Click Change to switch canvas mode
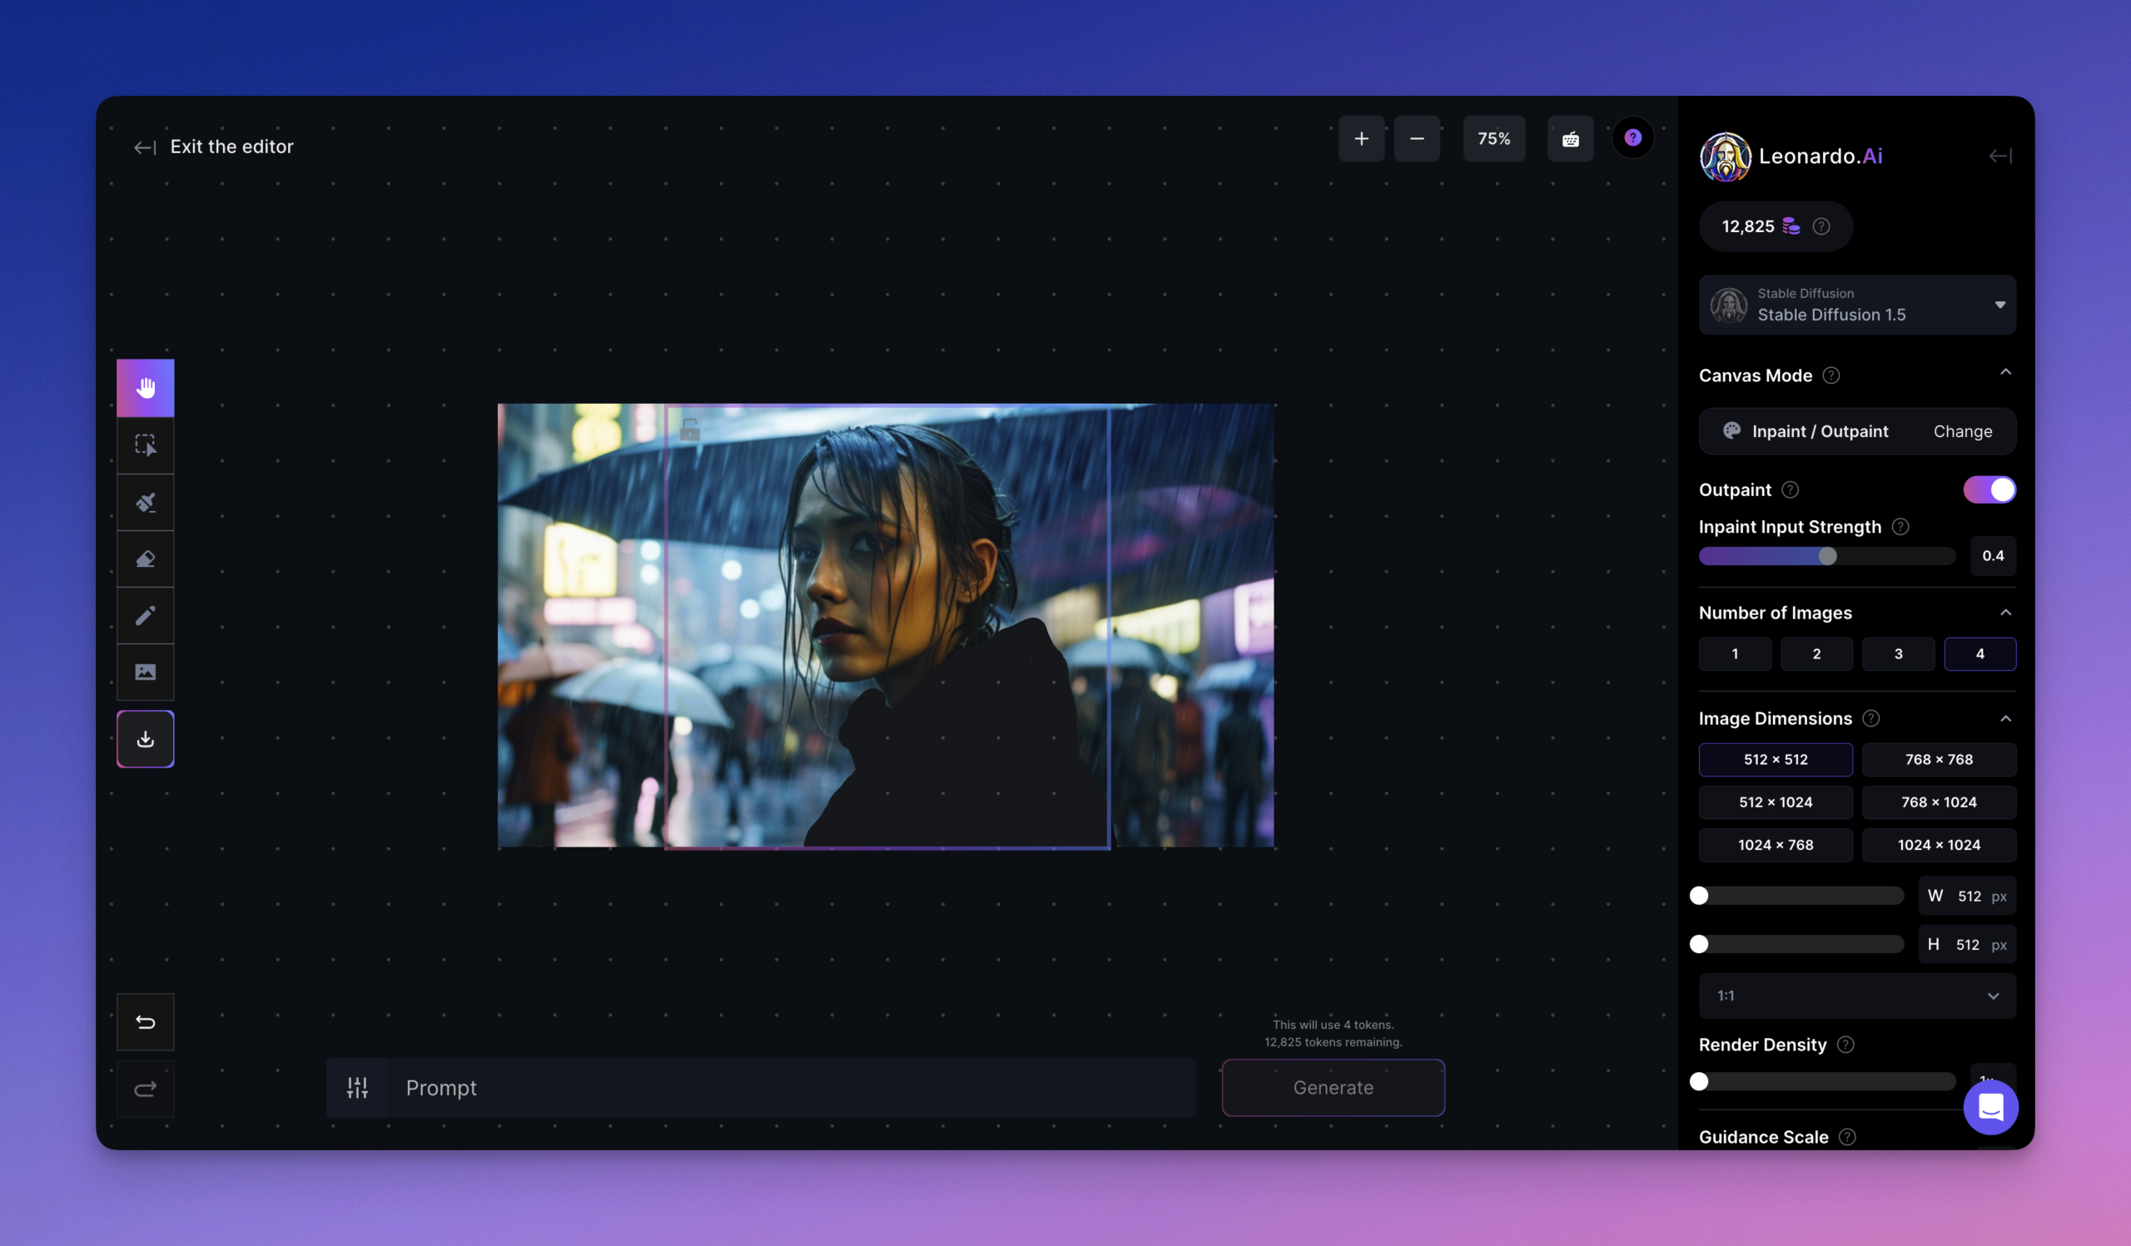The width and height of the screenshot is (2131, 1246). pyautogui.click(x=1962, y=431)
